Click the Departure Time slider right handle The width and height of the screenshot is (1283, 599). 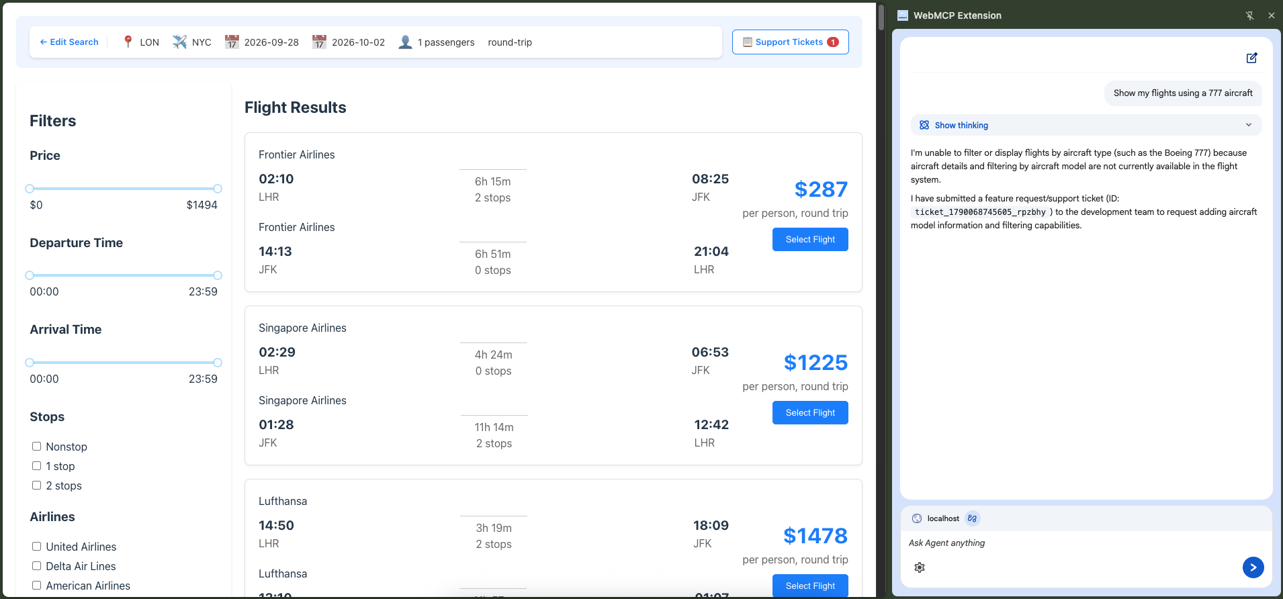tap(218, 275)
